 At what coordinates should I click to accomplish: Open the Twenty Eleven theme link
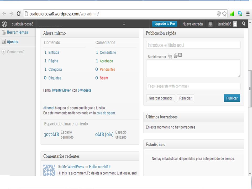(x=61, y=90)
